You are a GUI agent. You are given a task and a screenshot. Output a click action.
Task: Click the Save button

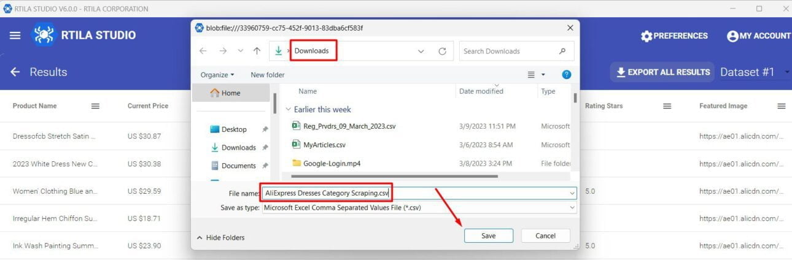tap(488, 235)
